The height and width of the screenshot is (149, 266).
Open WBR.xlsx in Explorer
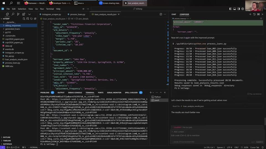click(x=9, y=66)
